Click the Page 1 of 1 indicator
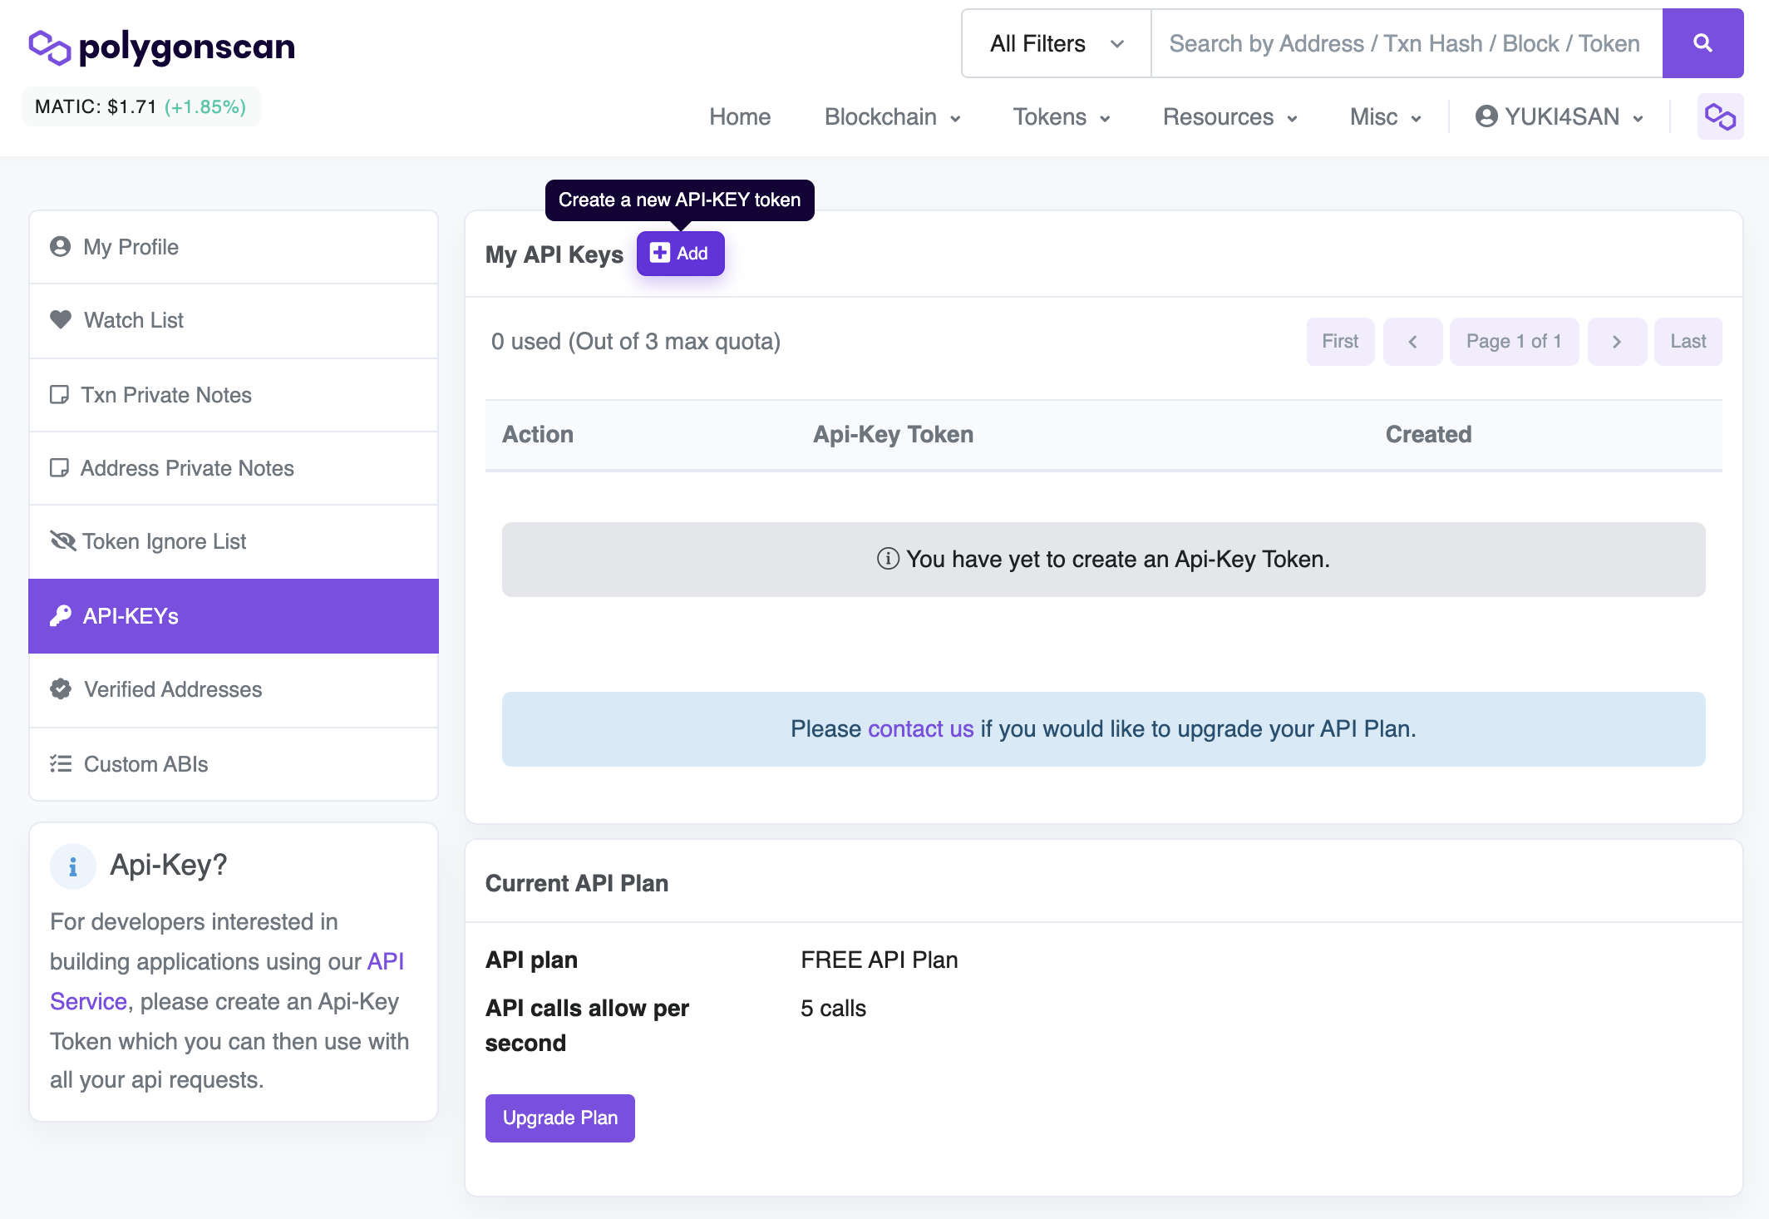The height and width of the screenshot is (1219, 1769). tap(1514, 342)
